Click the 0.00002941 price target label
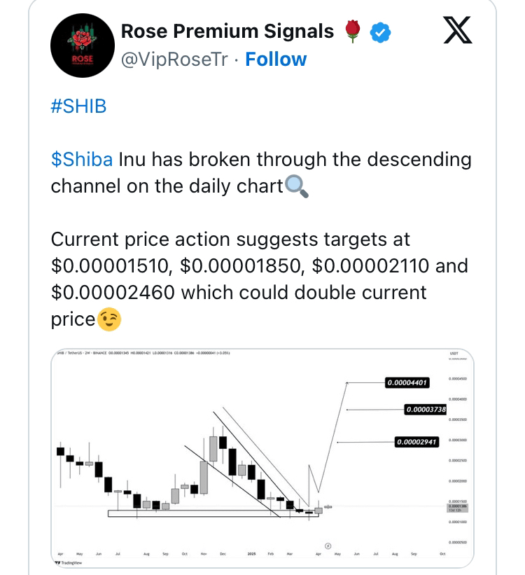 [416, 442]
